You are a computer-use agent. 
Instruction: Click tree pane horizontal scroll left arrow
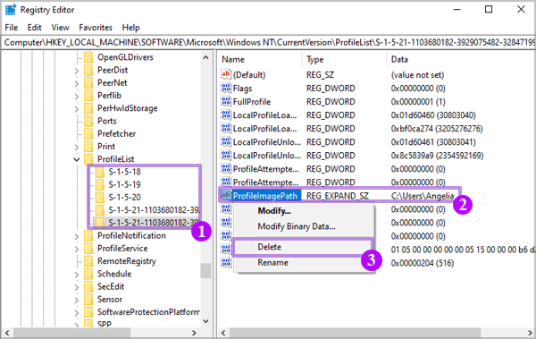coord(7,333)
